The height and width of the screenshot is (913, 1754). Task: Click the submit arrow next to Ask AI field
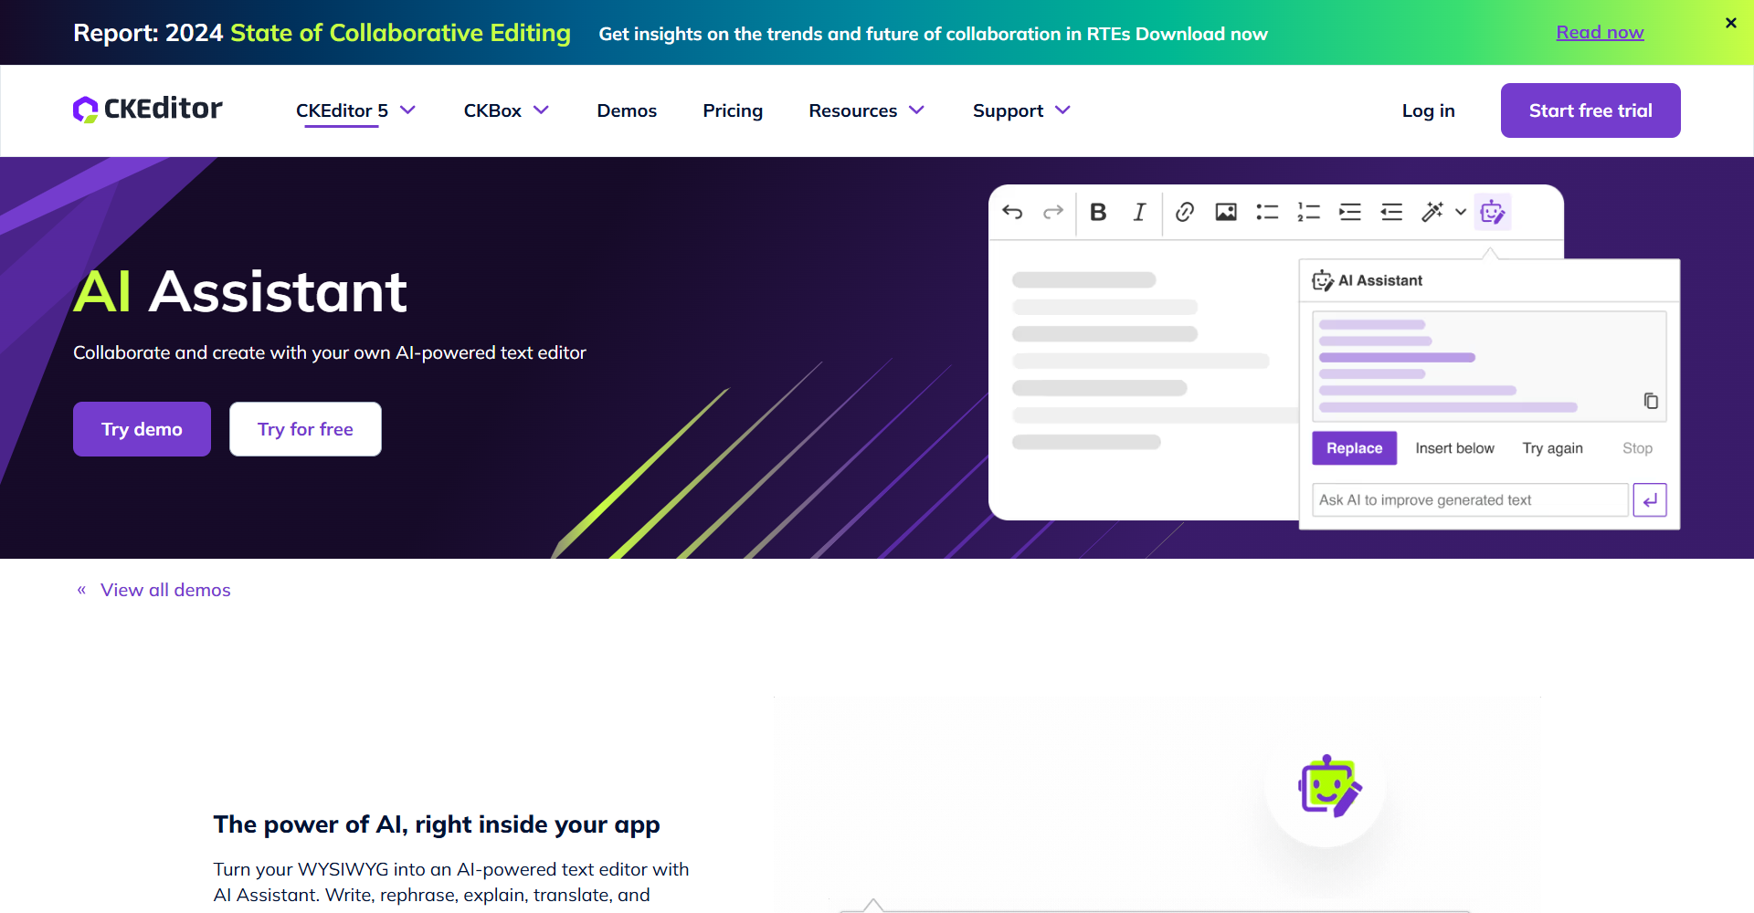(x=1650, y=499)
